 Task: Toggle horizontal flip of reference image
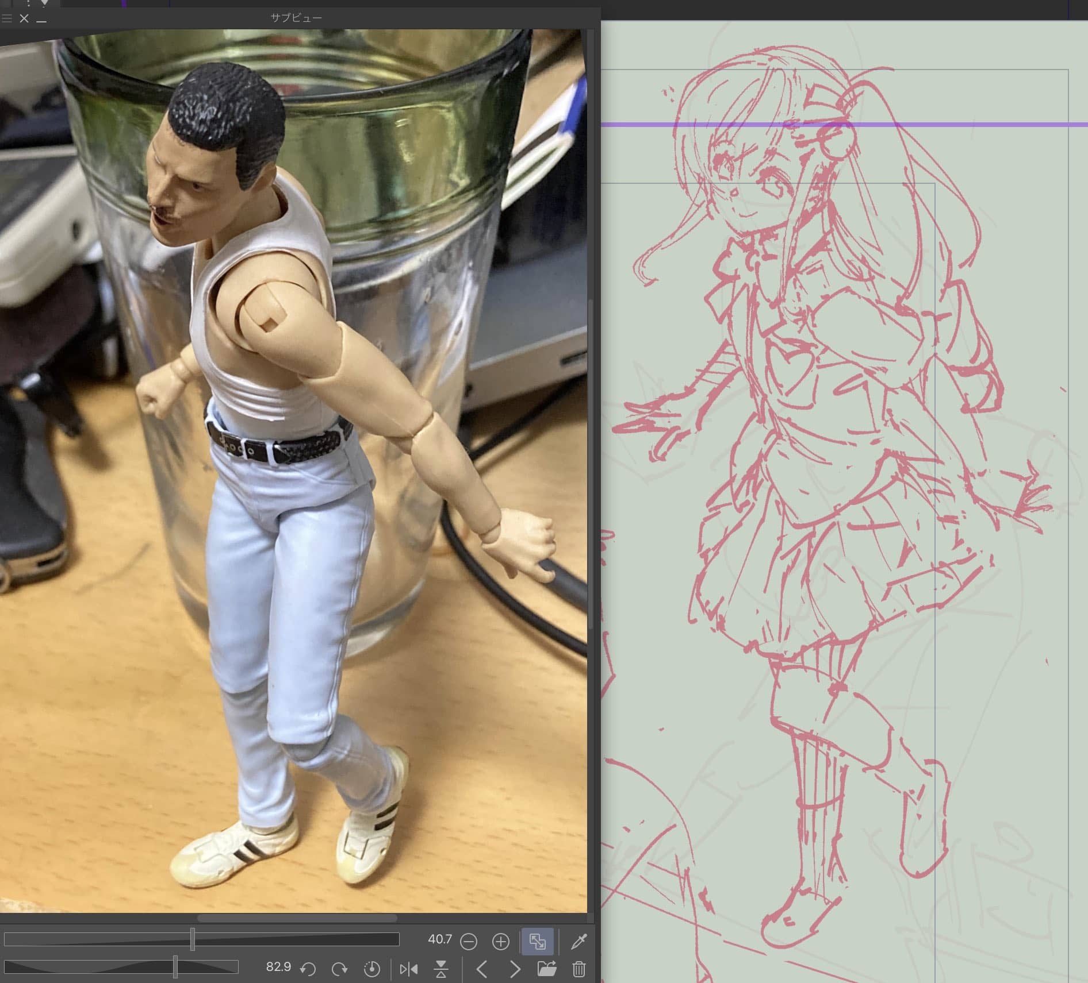pyautogui.click(x=408, y=969)
